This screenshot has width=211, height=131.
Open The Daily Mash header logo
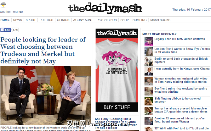[105, 8]
